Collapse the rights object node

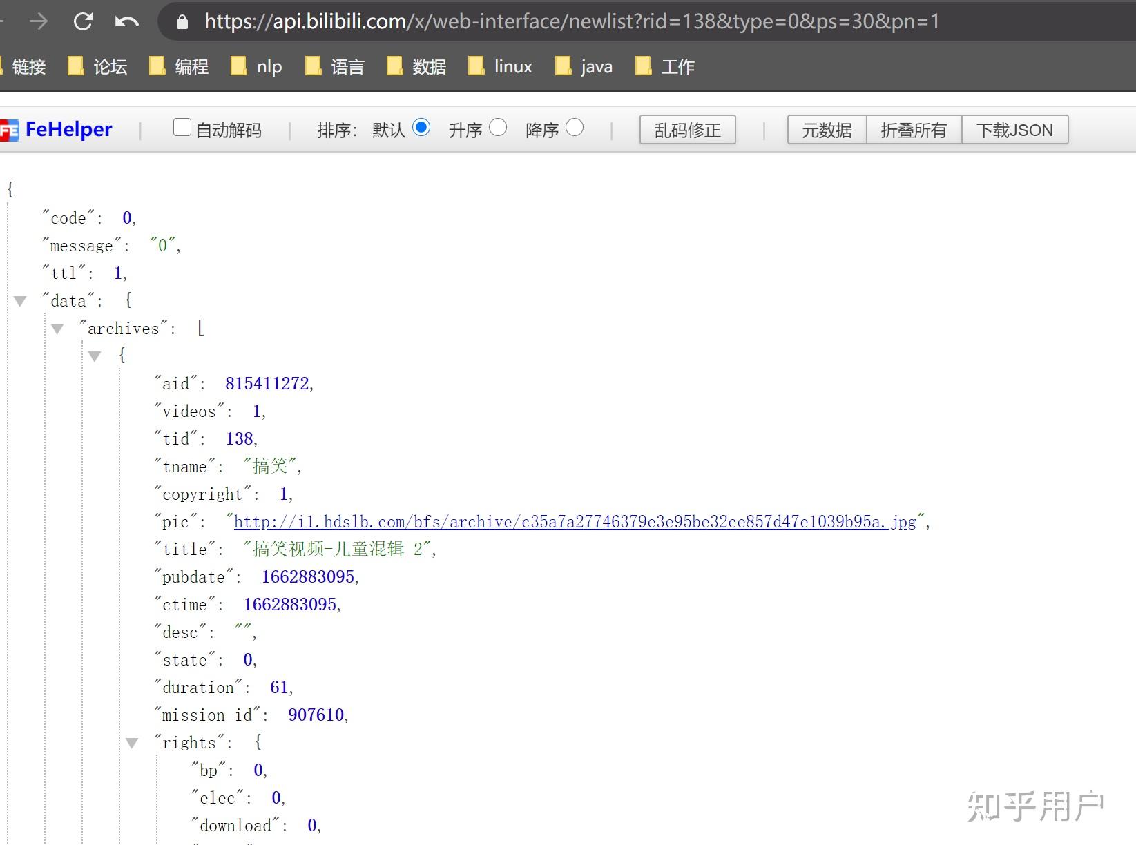click(132, 743)
